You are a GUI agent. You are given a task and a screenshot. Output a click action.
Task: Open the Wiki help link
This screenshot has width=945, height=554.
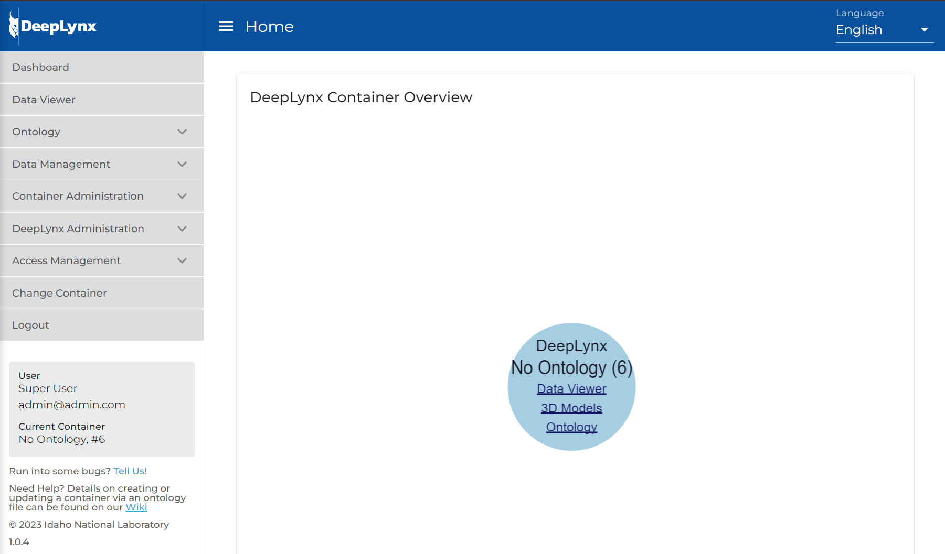[136, 507]
